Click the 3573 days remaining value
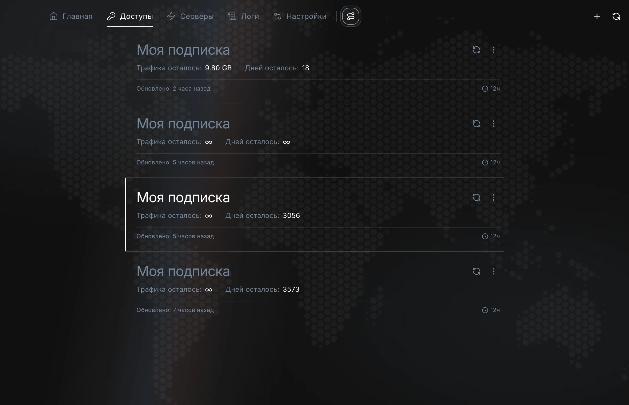Viewport: 629px width, 405px height. point(291,289)
